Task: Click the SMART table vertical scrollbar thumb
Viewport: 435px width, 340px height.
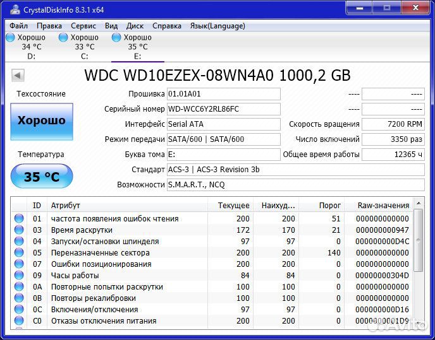Action: point(419,240)
